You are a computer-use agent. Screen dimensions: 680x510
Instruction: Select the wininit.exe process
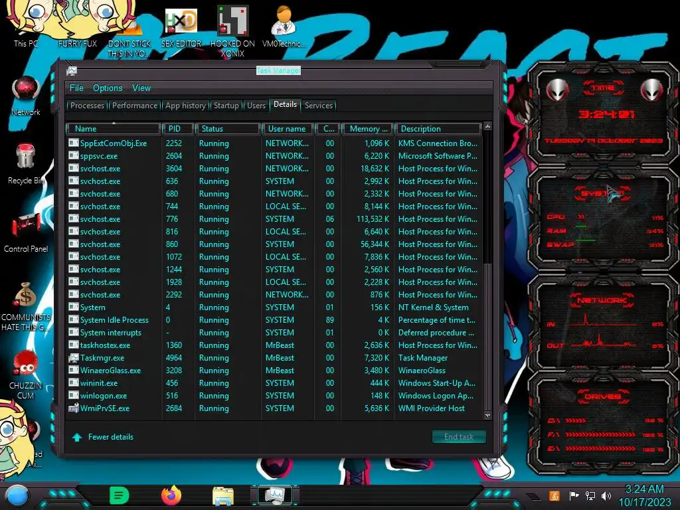(273, 383)
